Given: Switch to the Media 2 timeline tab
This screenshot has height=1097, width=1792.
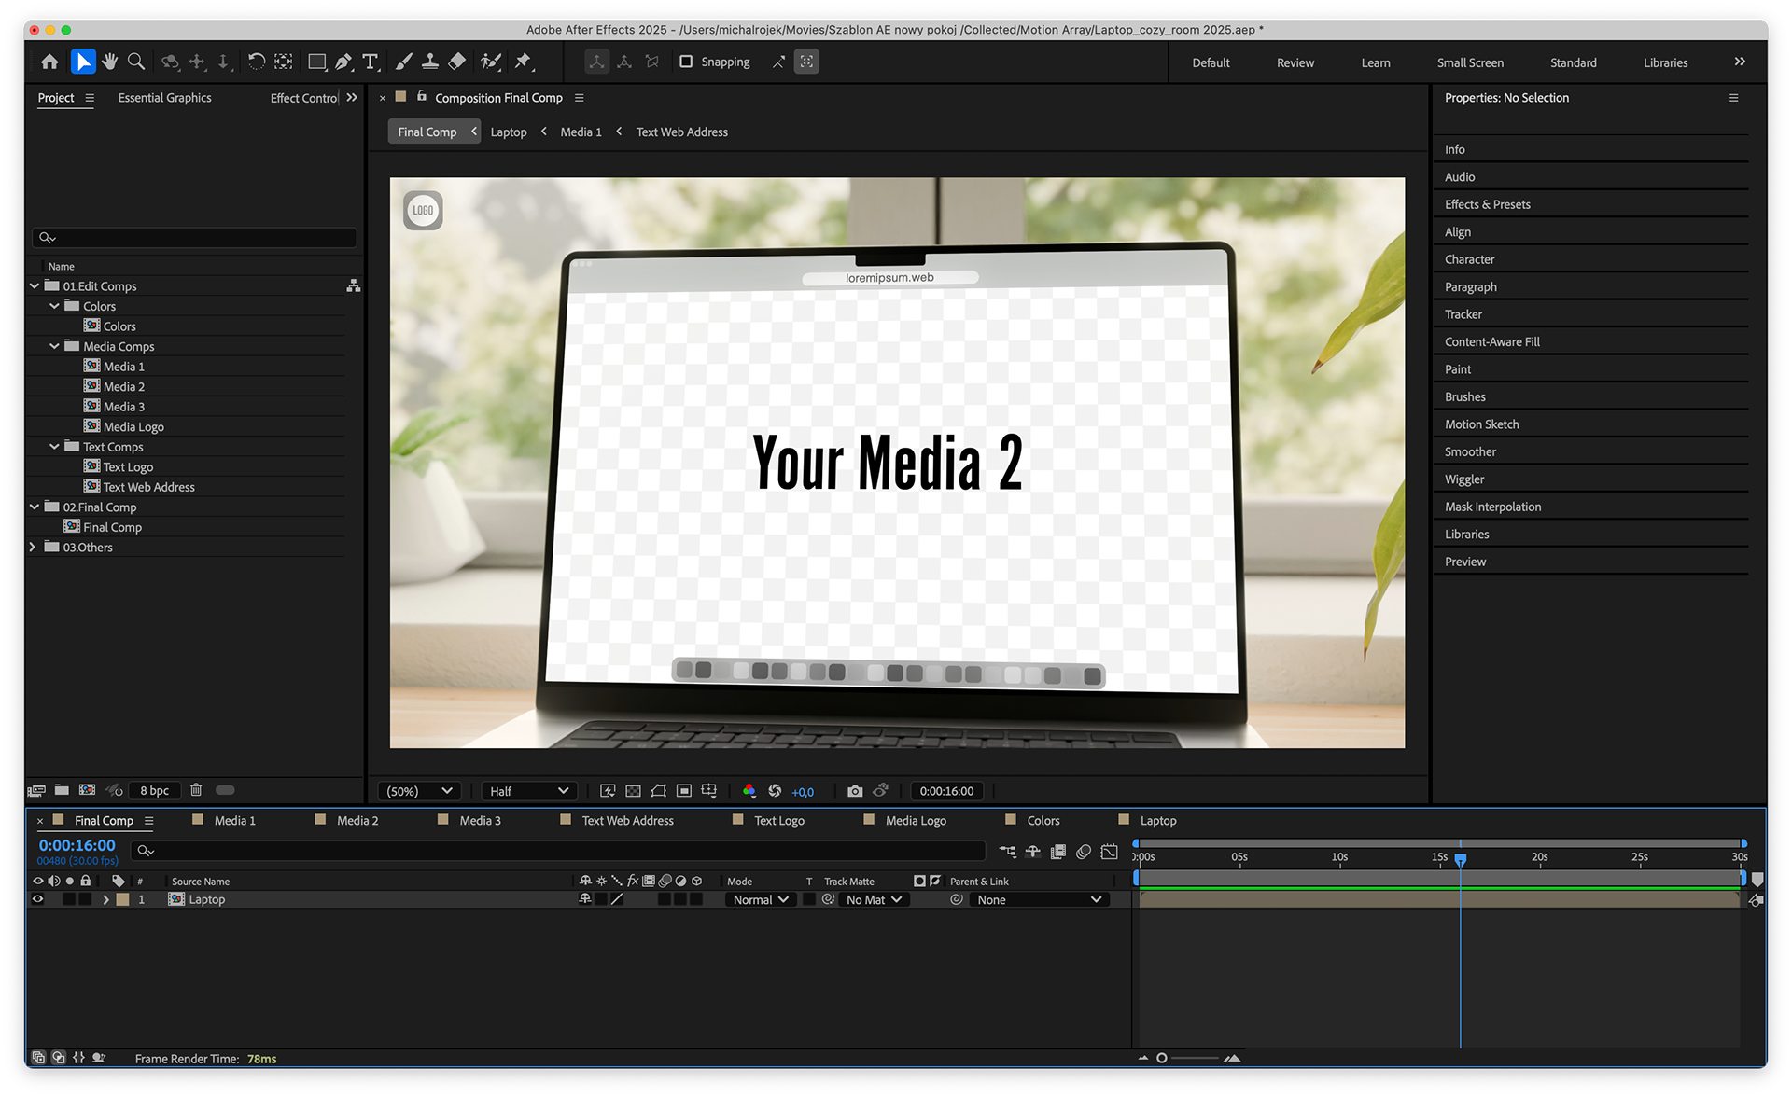Looking at the screenshot, I should point(357,820).
